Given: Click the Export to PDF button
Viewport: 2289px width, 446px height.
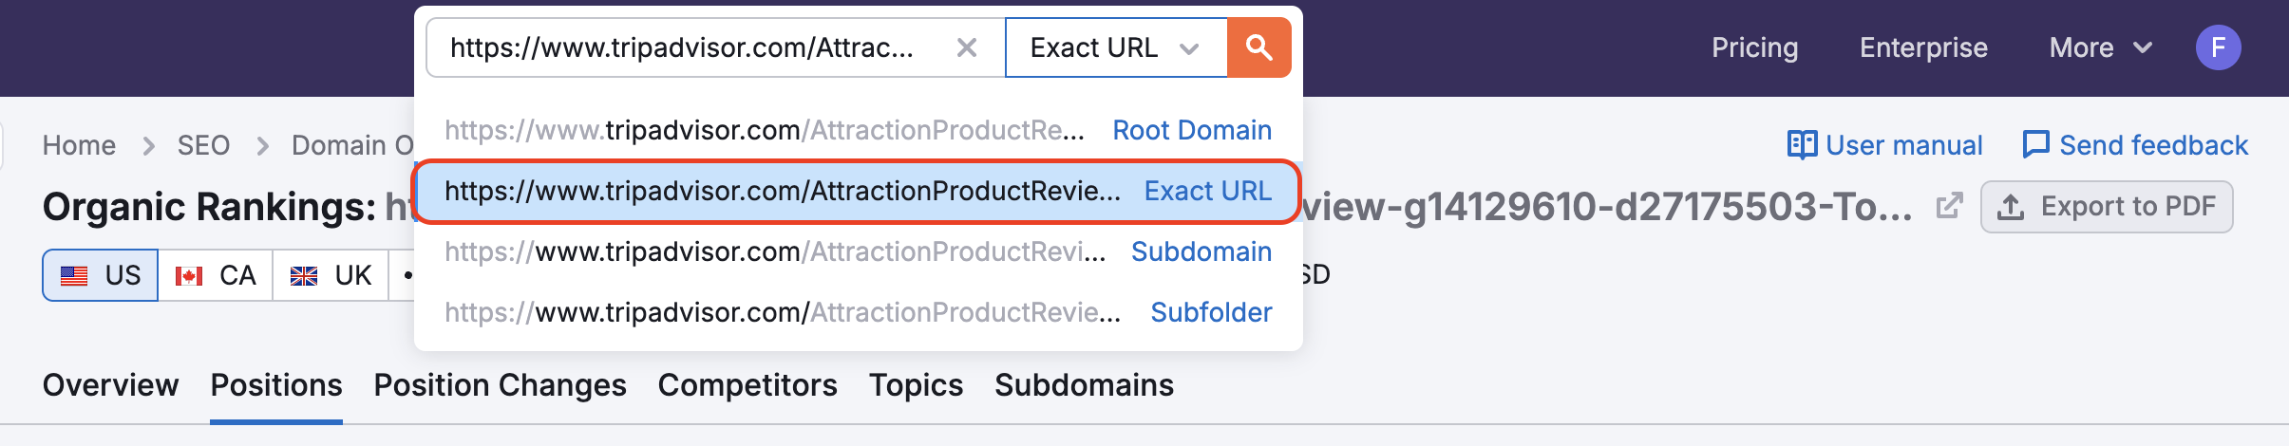Looking at the screenshot, I should tap(2106, 207).
